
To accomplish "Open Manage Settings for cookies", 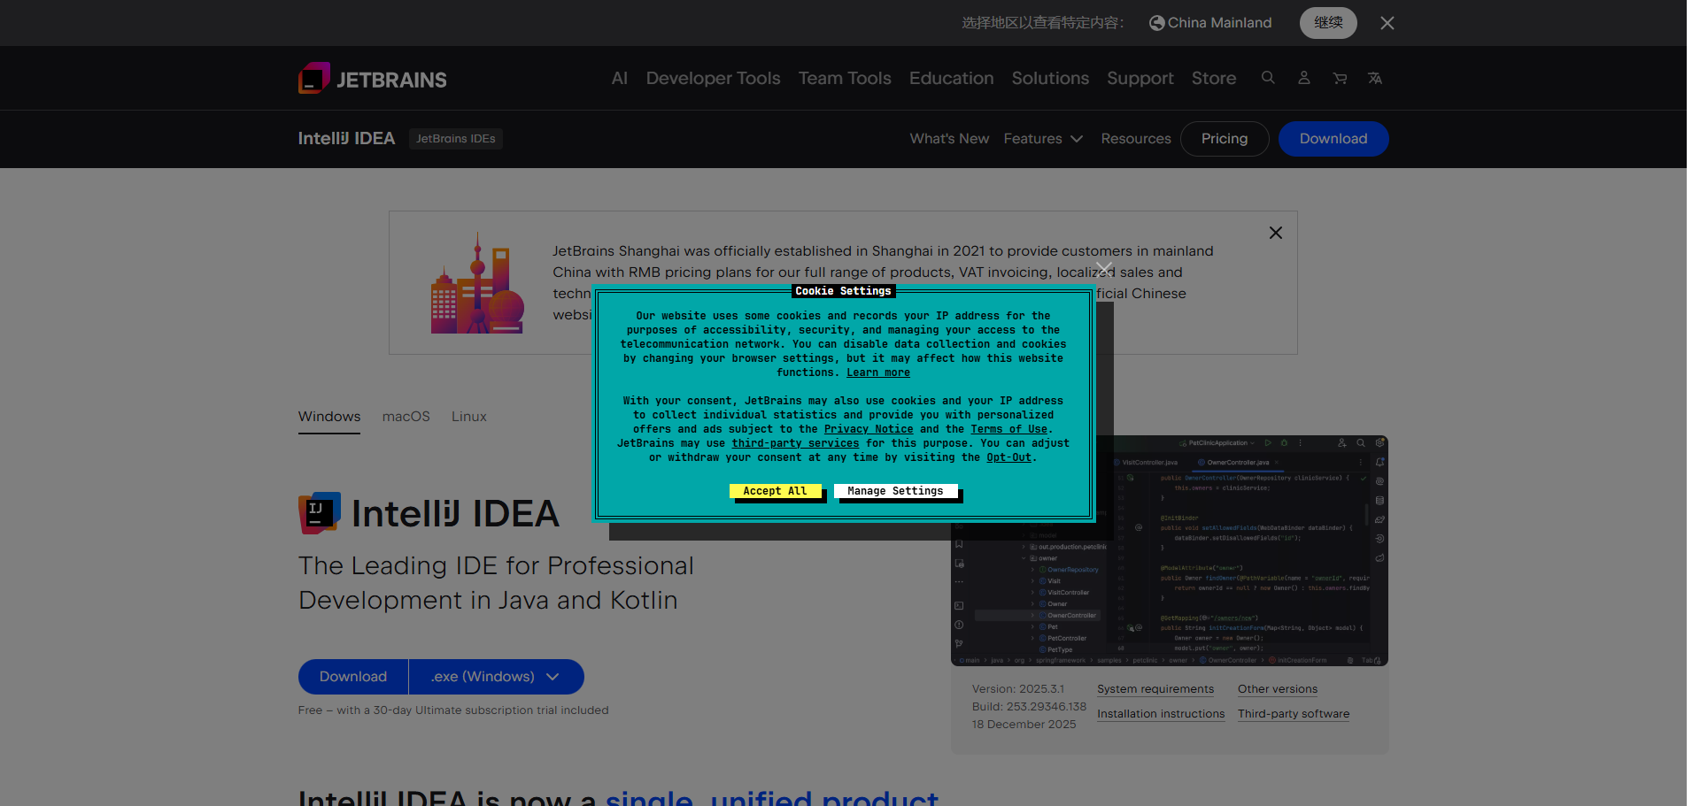I will click(895, 491).
